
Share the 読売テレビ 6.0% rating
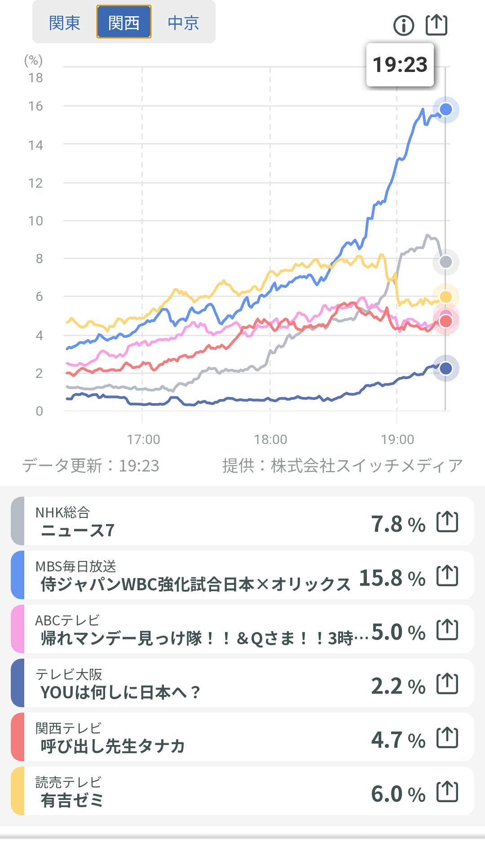447,792
